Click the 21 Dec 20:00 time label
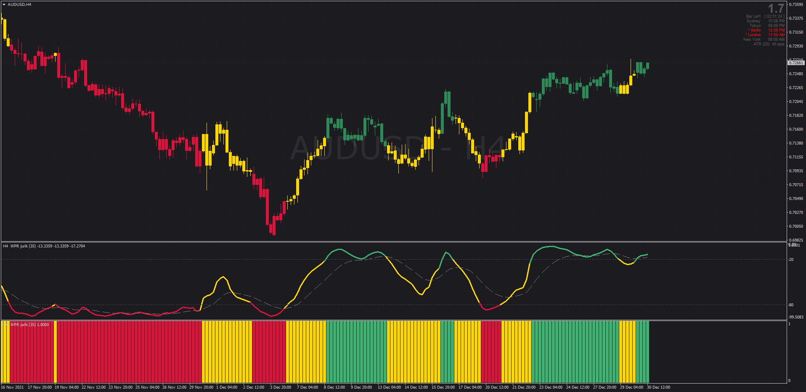 coord(525,387)
